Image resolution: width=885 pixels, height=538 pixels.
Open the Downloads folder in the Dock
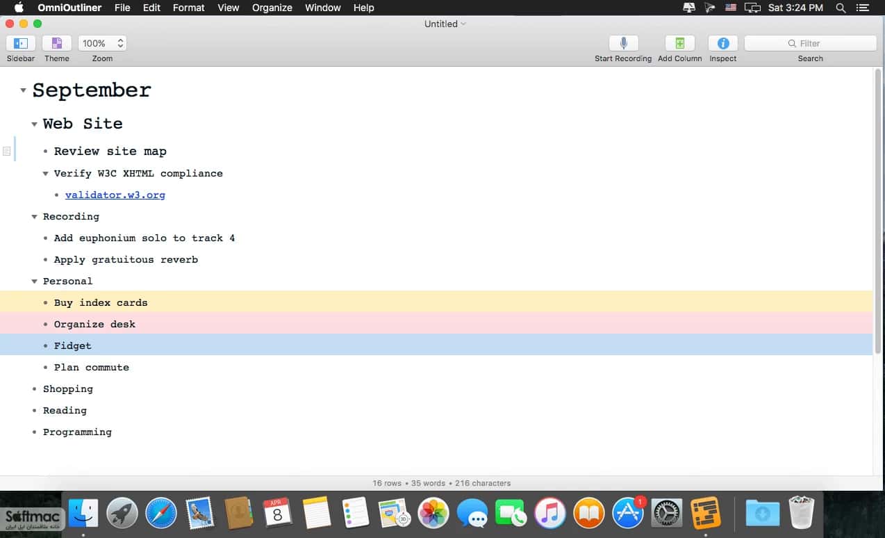(762, 514)
